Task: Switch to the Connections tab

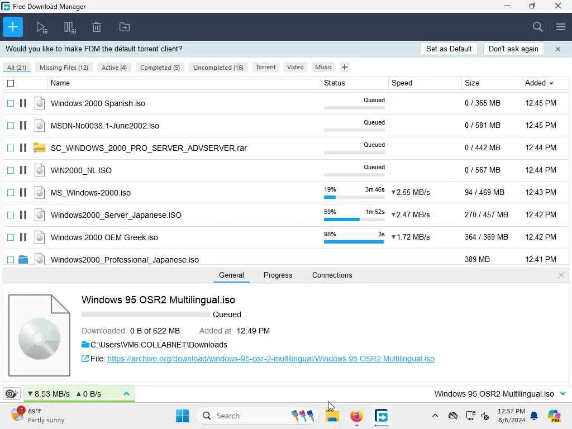Action: point(332,275)
